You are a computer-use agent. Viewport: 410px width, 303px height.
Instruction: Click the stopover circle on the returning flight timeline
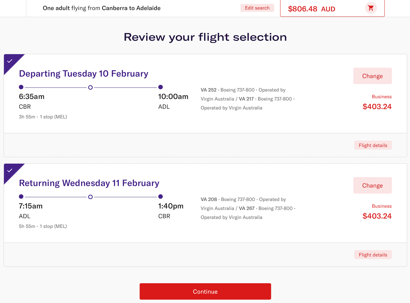[90, 196]
